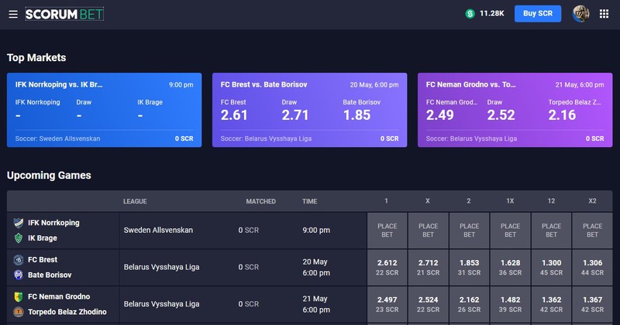This screenshot has width=620, height=325.
Task: Click the 20 May 6:00 pm time cell
Action: 316,267
